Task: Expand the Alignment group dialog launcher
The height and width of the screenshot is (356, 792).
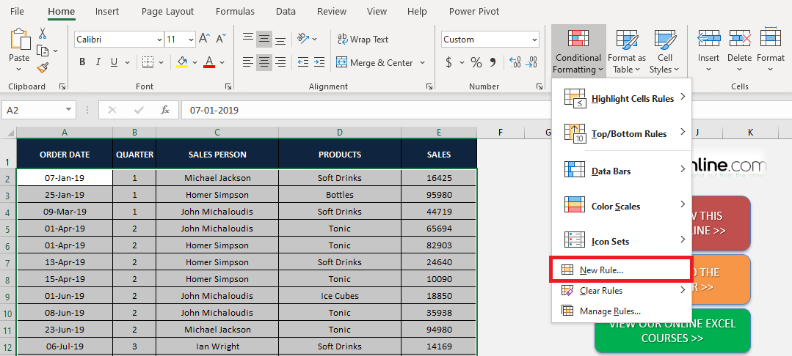Action: pyautogui.click(x=429, y=86)
